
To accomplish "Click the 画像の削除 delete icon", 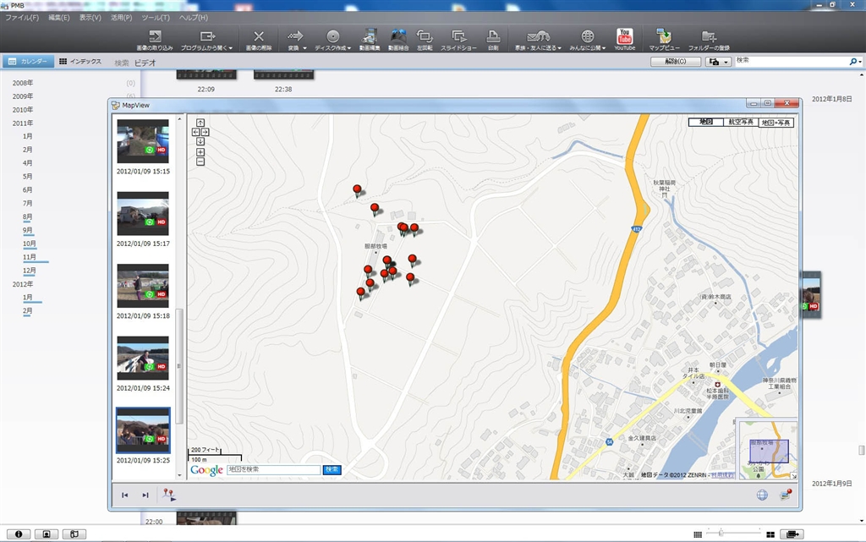I will tap(259, 37).
